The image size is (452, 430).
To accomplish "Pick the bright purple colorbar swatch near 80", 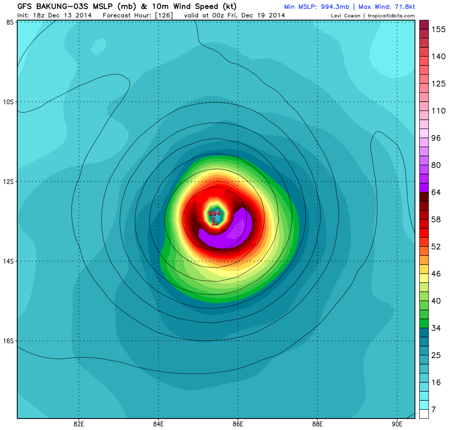I will coord(424,169).
